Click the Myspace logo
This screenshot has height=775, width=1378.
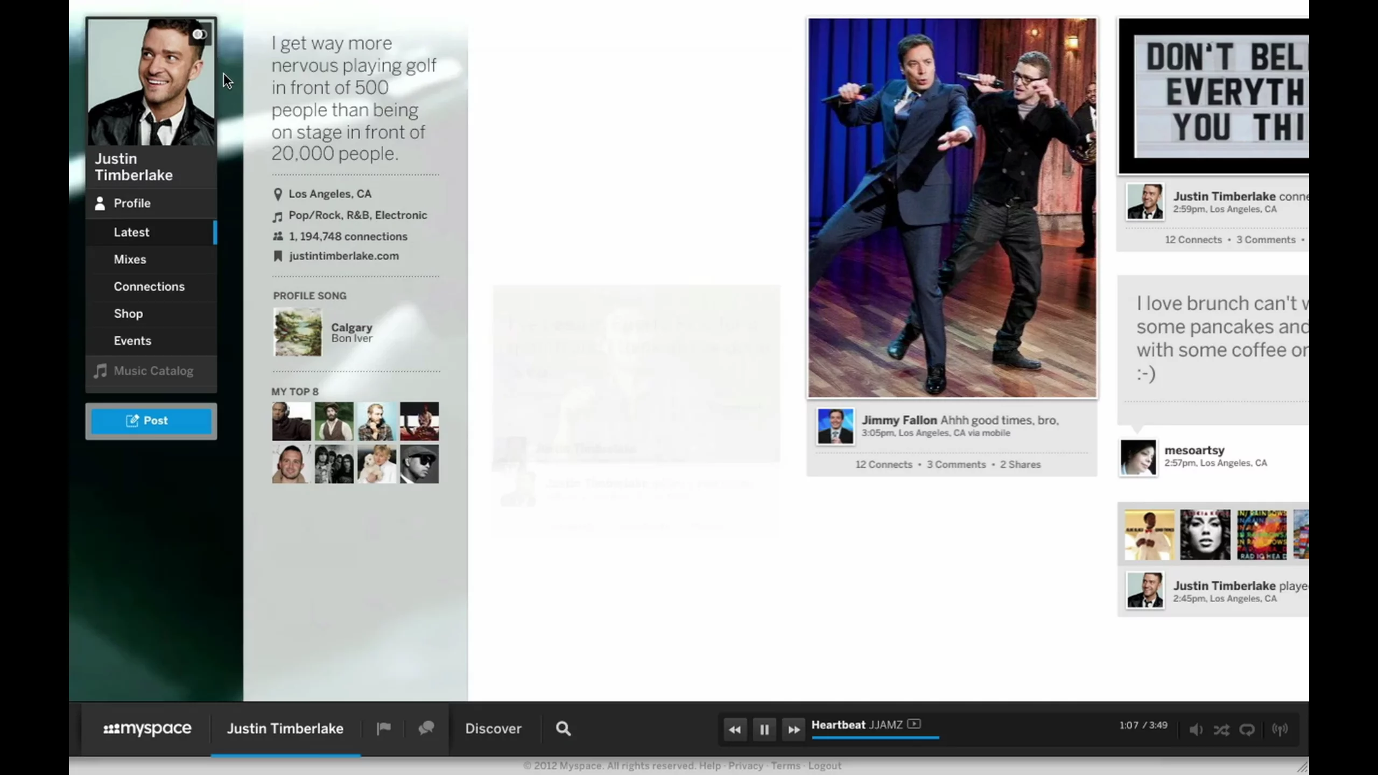(x=146, y=729)
